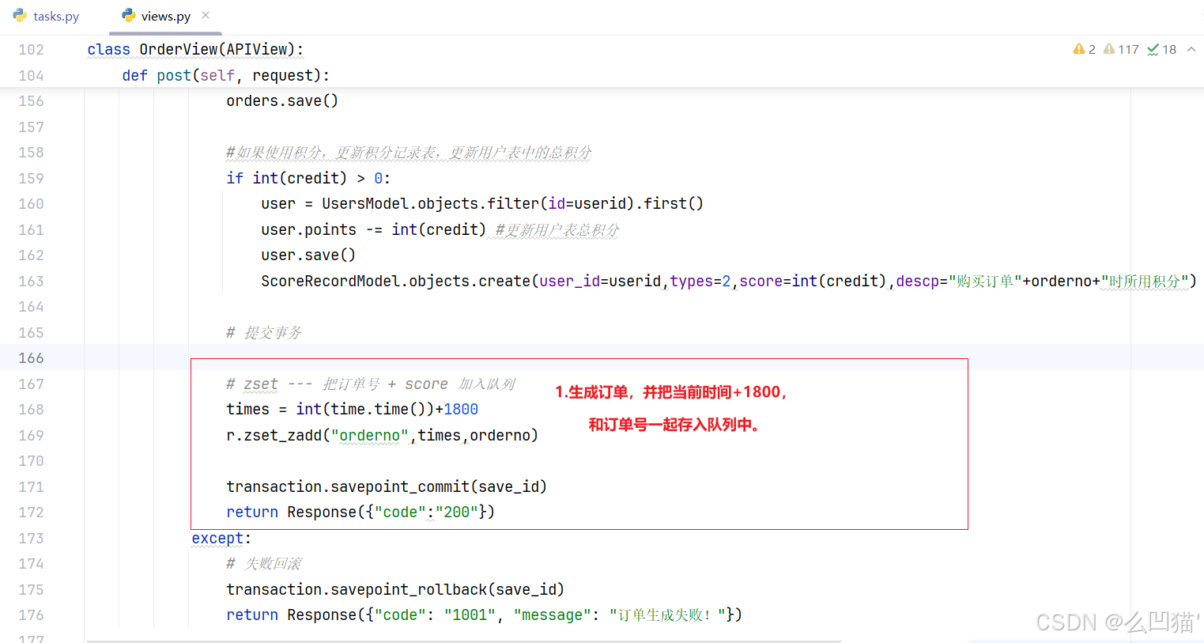Click the user.save() line
Screen dimensions: 1204x643
pos(308,255)
